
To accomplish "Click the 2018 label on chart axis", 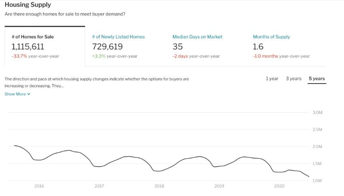I will (159, 186).
